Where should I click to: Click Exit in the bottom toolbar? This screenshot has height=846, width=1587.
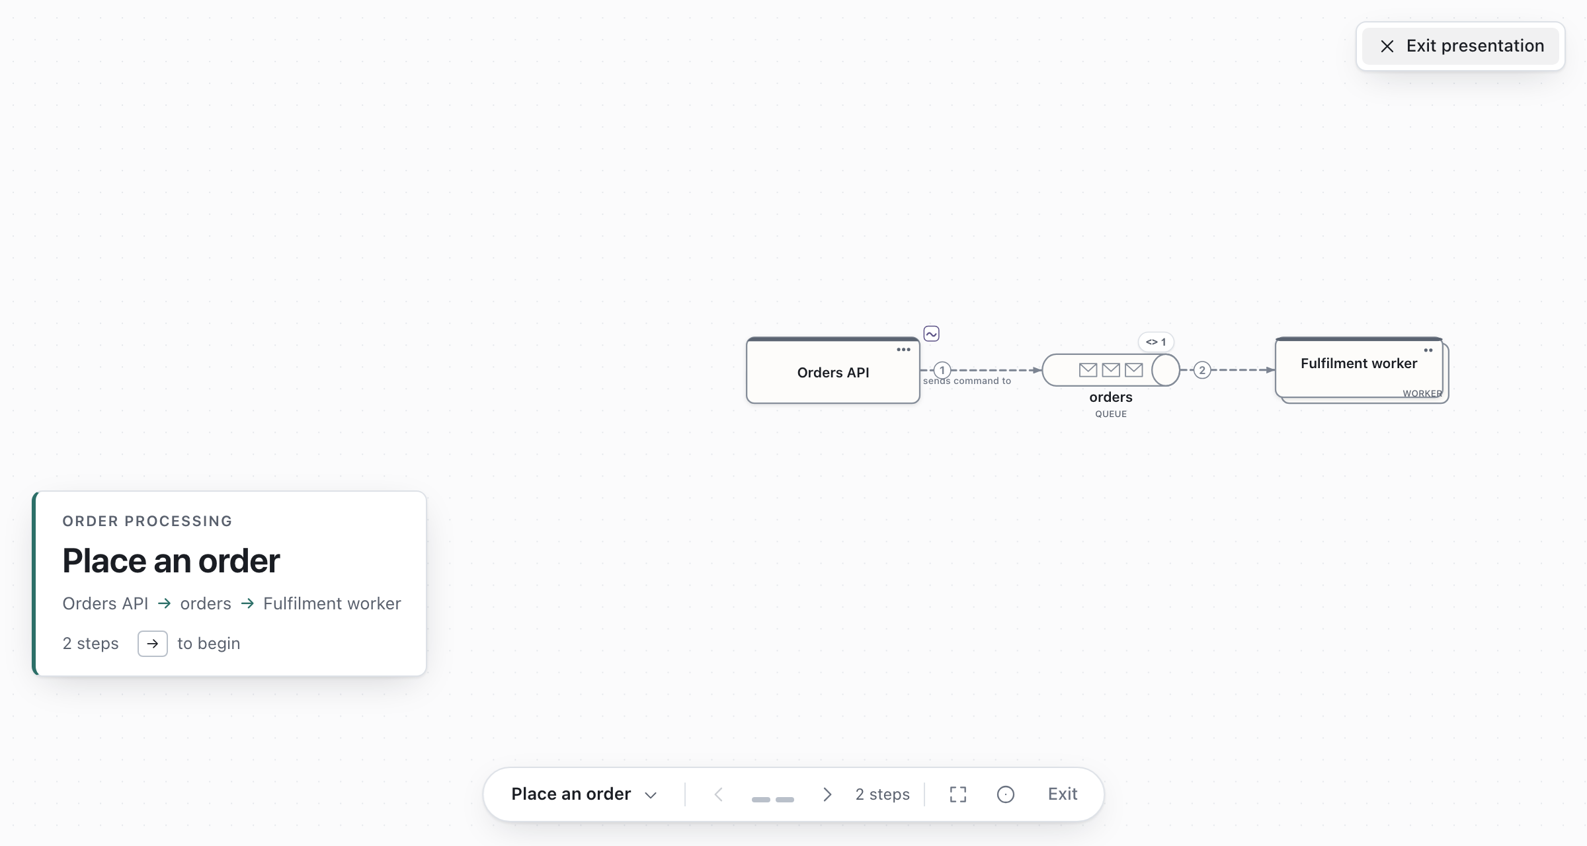click(x=1063, y=794)
